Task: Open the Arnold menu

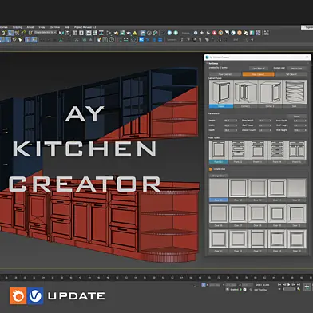Action: click(x=30, y=27)
